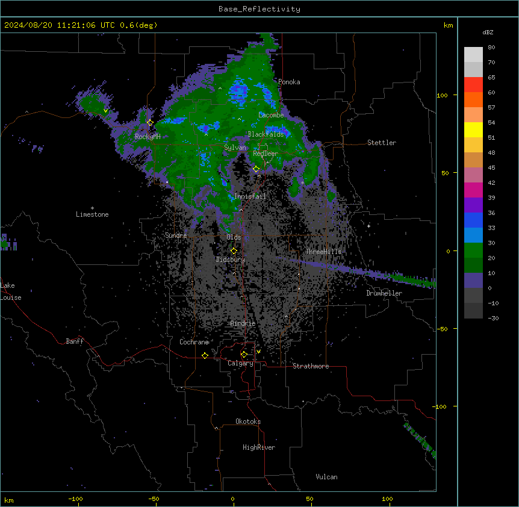Click the Limestone label
The height and width of the screenshot is (507, 519).
[x=92, y=214]
